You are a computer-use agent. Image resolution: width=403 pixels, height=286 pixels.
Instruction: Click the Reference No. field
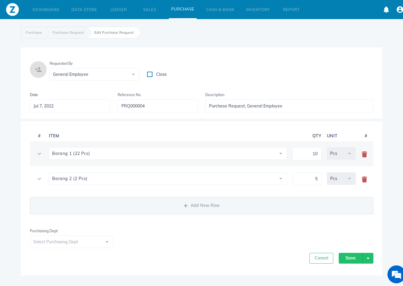pos(158,106)
